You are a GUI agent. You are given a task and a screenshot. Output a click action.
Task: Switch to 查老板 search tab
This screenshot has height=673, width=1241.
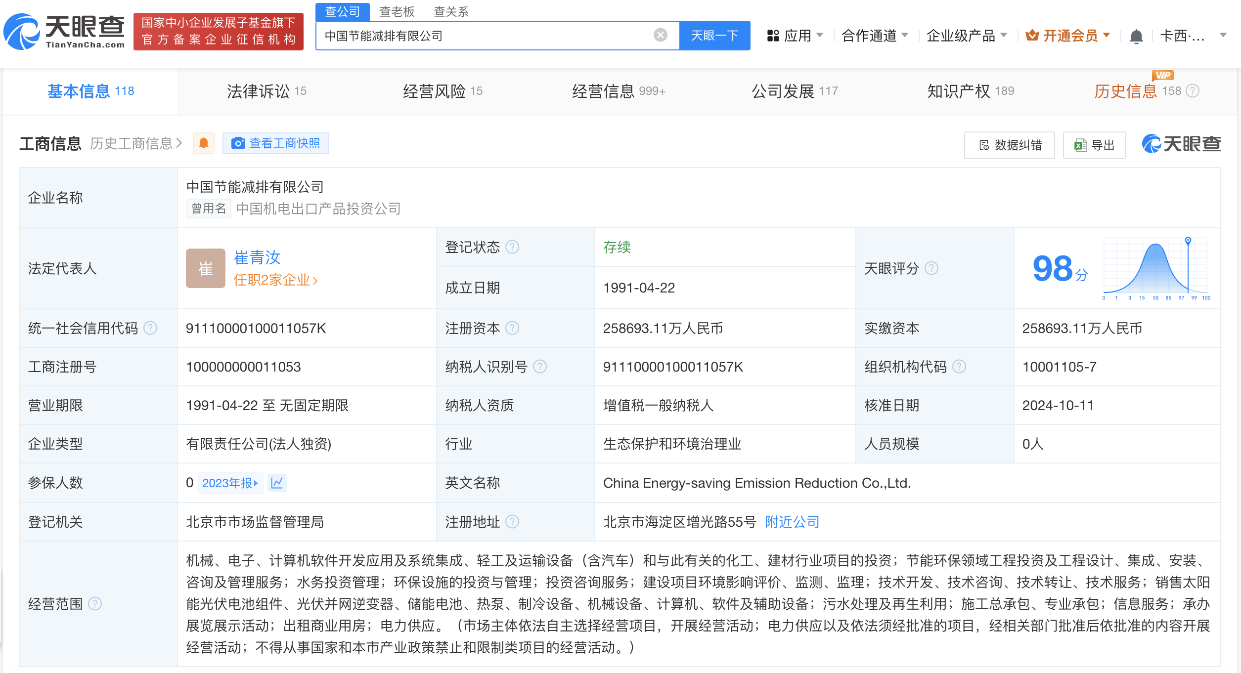[397, 11]
